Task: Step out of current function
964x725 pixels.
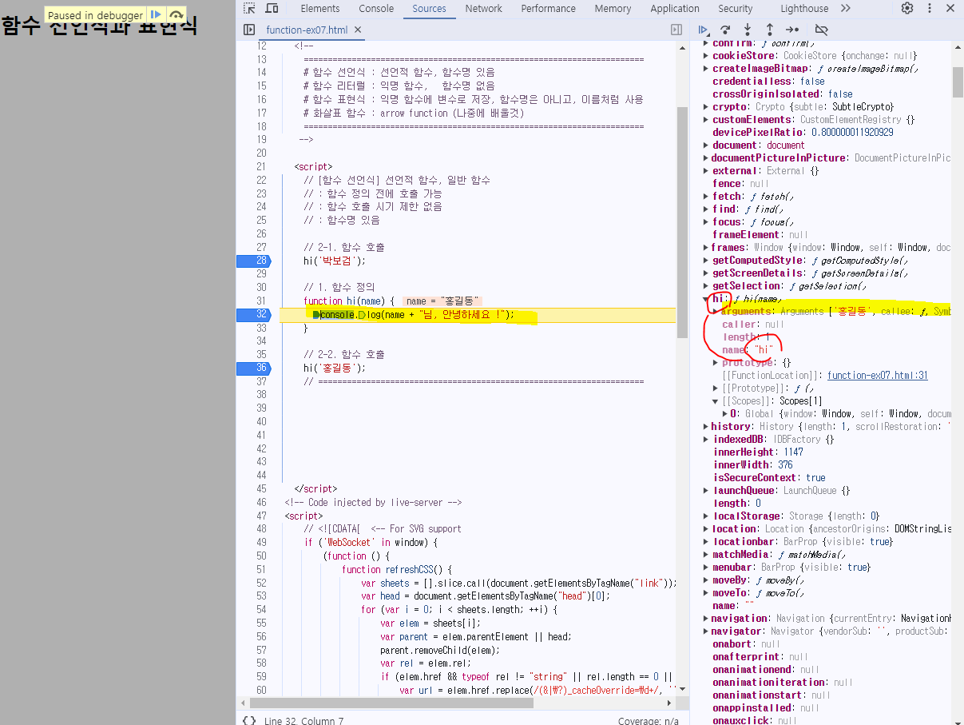Action: [x=770, y=30]
